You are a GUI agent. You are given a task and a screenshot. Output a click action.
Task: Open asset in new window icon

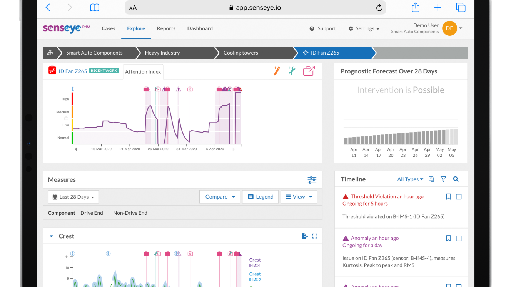pyautogui.click(x=309, y=71)
